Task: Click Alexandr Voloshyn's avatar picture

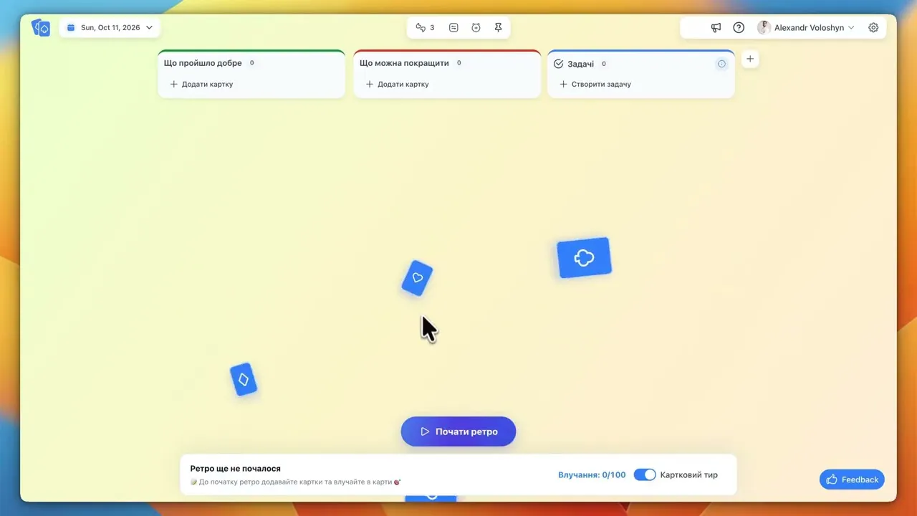Action: (764, 28)
